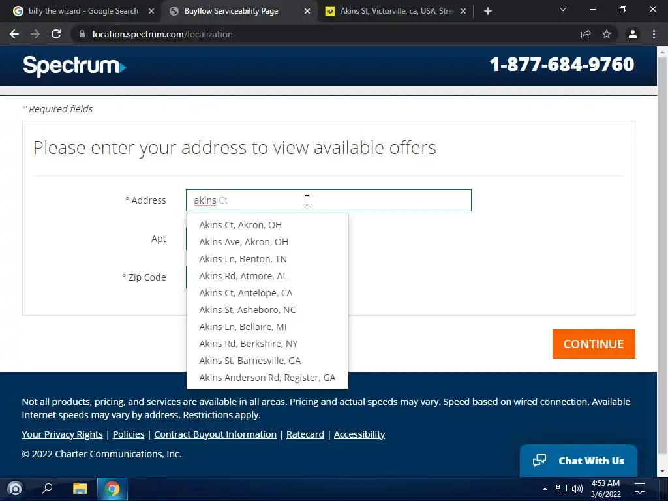Choose Akins Anderson Rd, Register, GA

click(x=267, y=378)
